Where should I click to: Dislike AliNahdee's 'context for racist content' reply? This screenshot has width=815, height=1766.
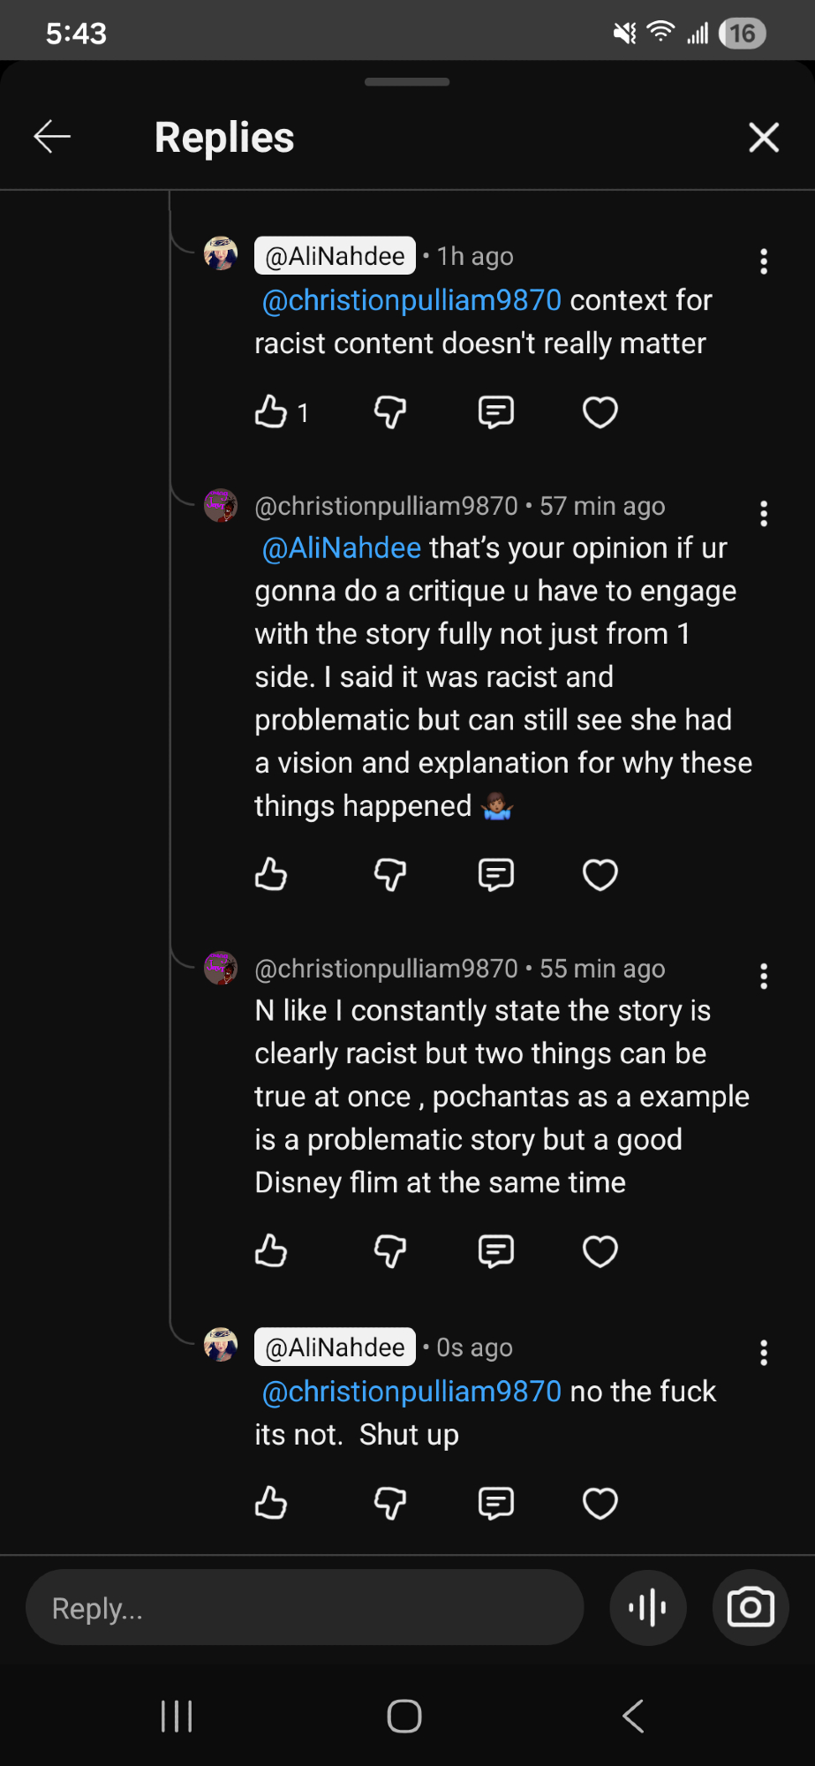point(390,411)
